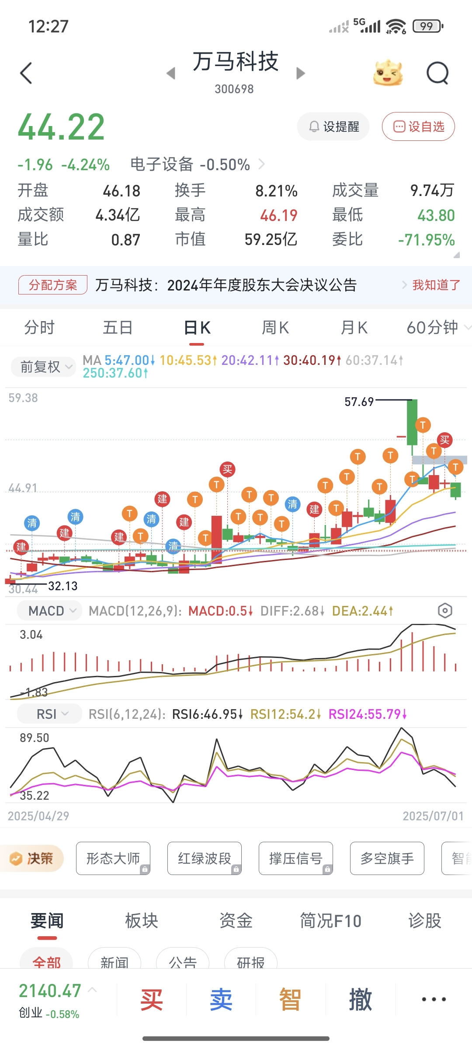Open the MACD indicator dropdown
The height and width of the screenshot is (1050, 472).
[x=49, y=610]
